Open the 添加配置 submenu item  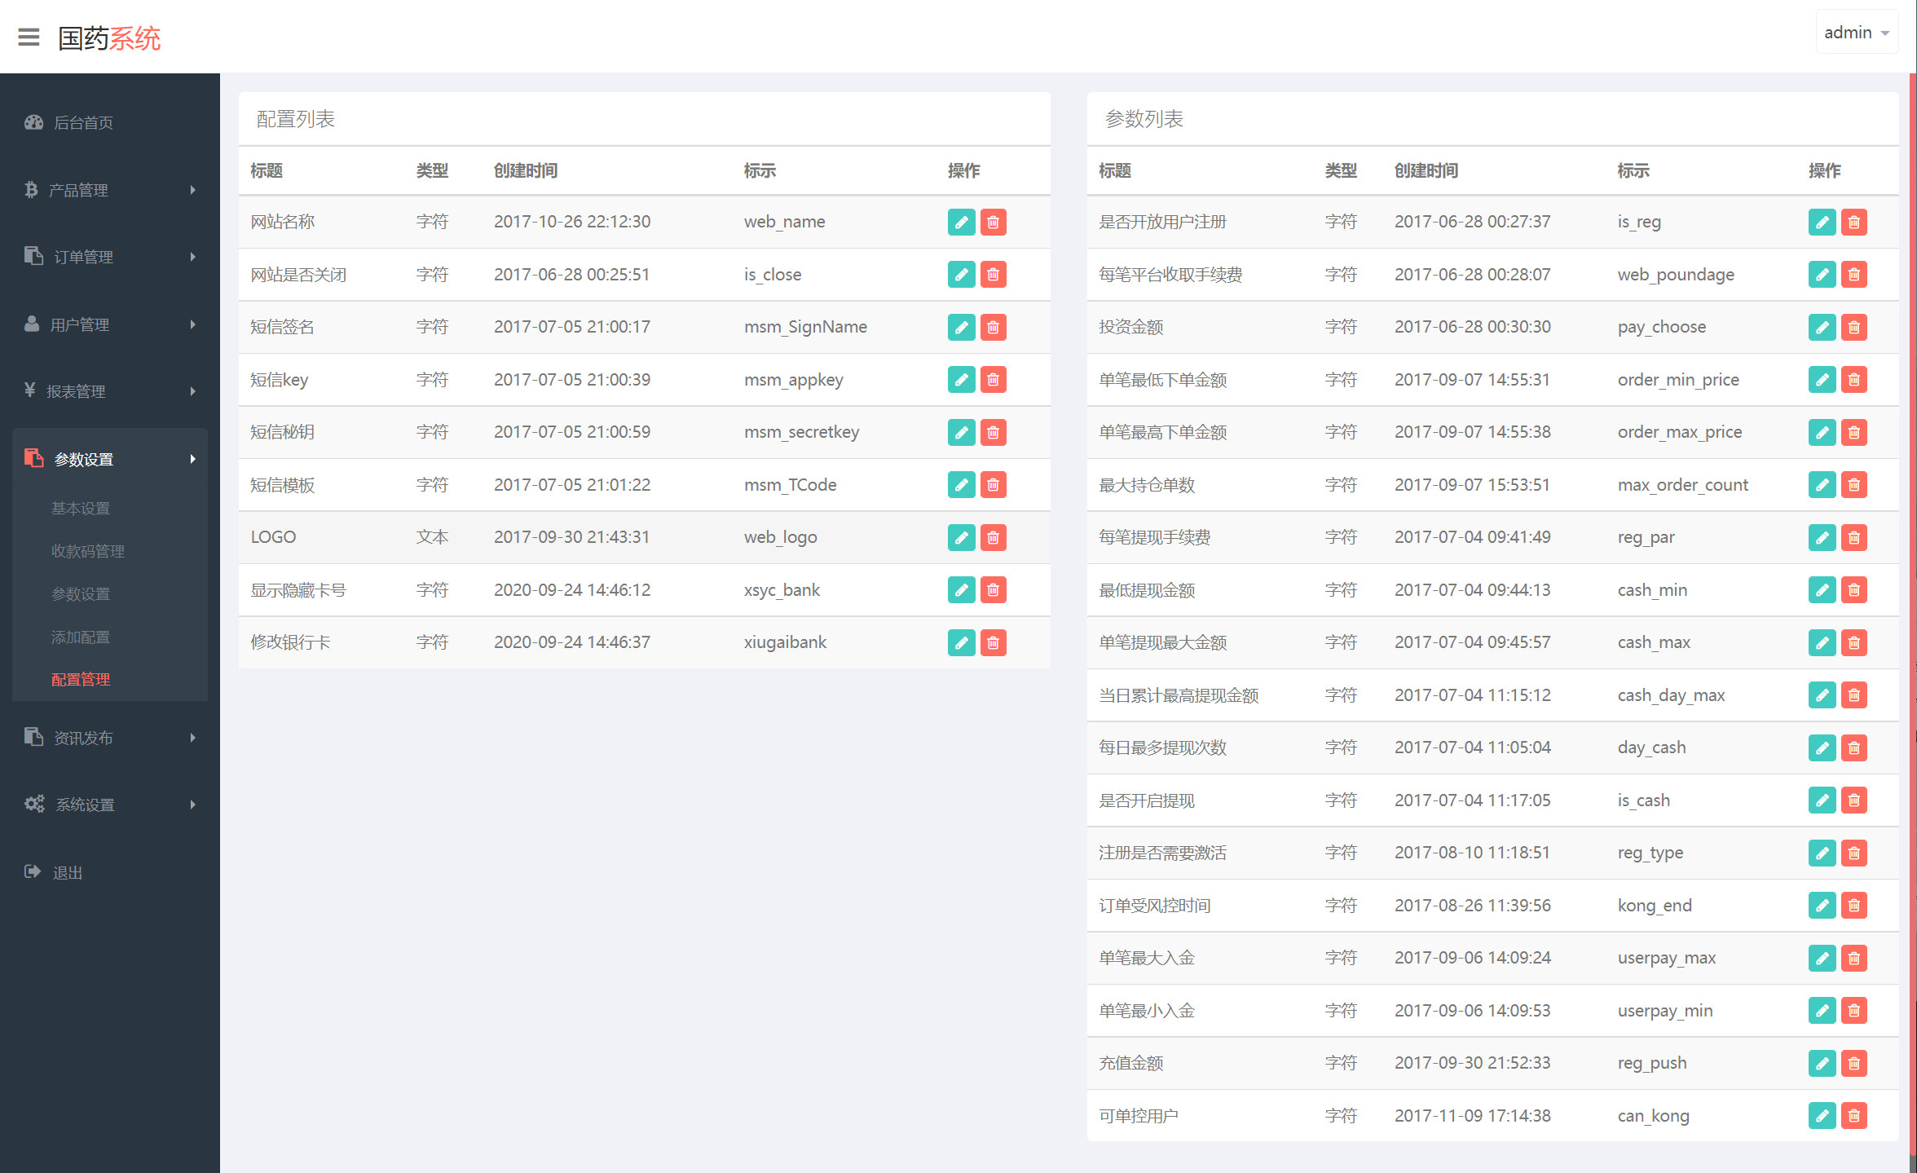click(81, 637)
